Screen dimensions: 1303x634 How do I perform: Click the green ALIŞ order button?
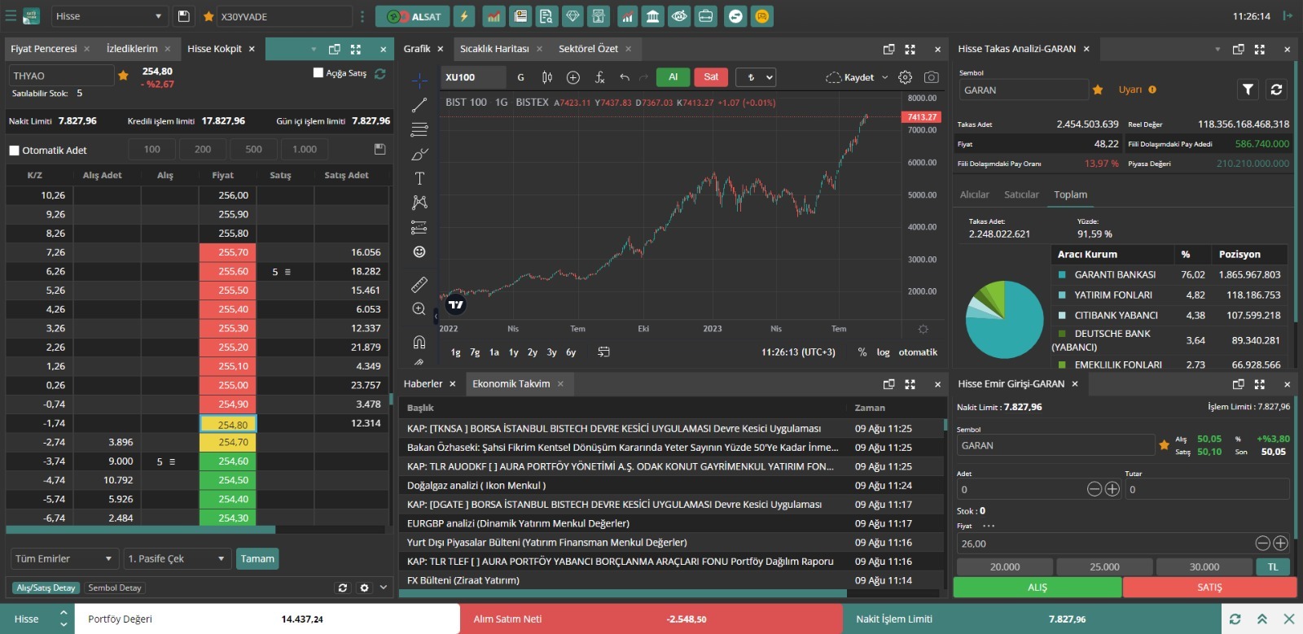pyautogui.click(x=1038, y=588)
